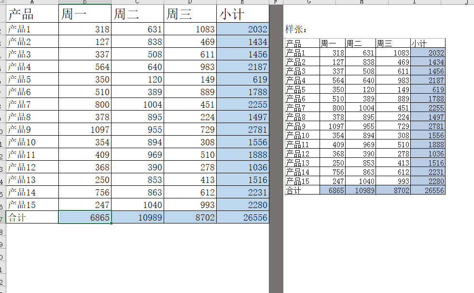This screenshot has width=474, height=293.
Task: Select the large 小计 header cell
Action: pyautogui.click(x=243, y=14)
